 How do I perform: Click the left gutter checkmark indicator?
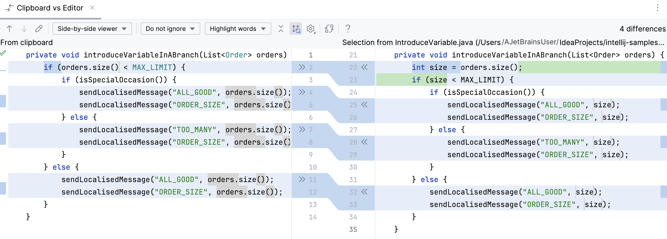3,53
